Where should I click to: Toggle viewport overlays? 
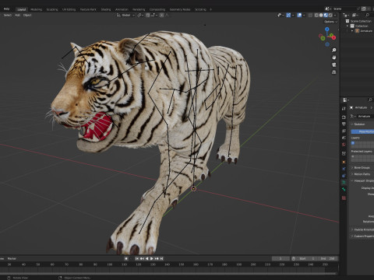(299, 16)
